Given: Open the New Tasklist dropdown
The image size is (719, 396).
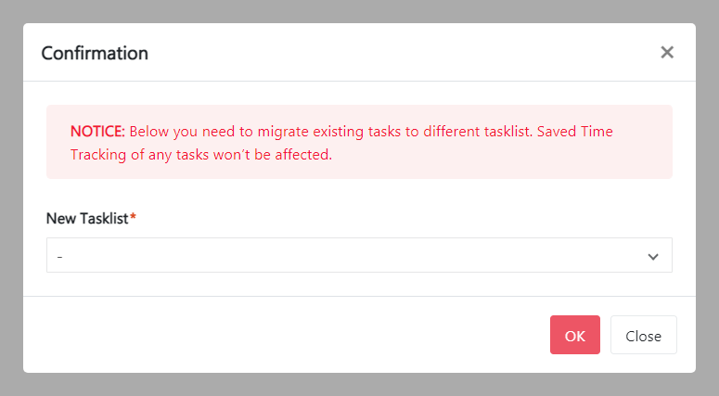Looking at the screenshot, I should (358, 255).
